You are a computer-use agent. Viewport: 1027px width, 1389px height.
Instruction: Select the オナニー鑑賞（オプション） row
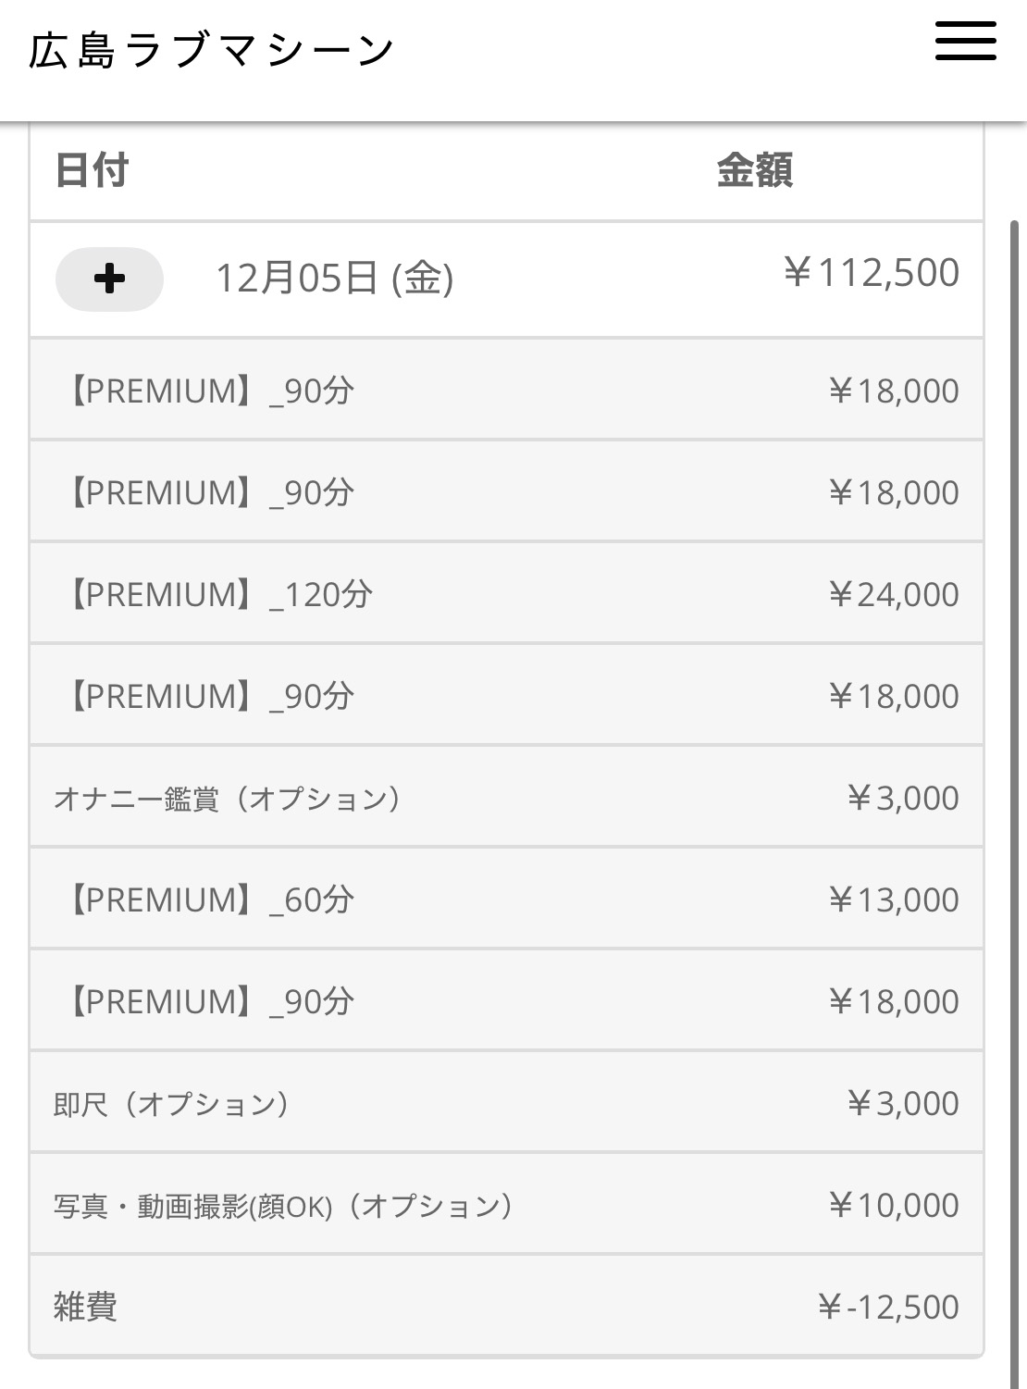(x=228, y=798)
